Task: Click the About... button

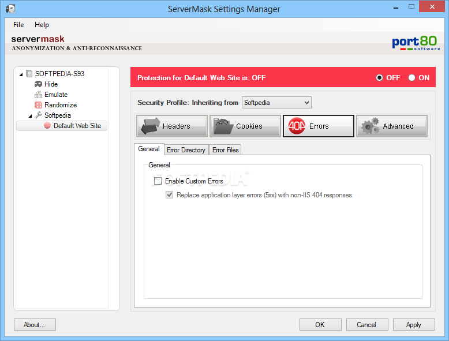Action: pos(35,325)
